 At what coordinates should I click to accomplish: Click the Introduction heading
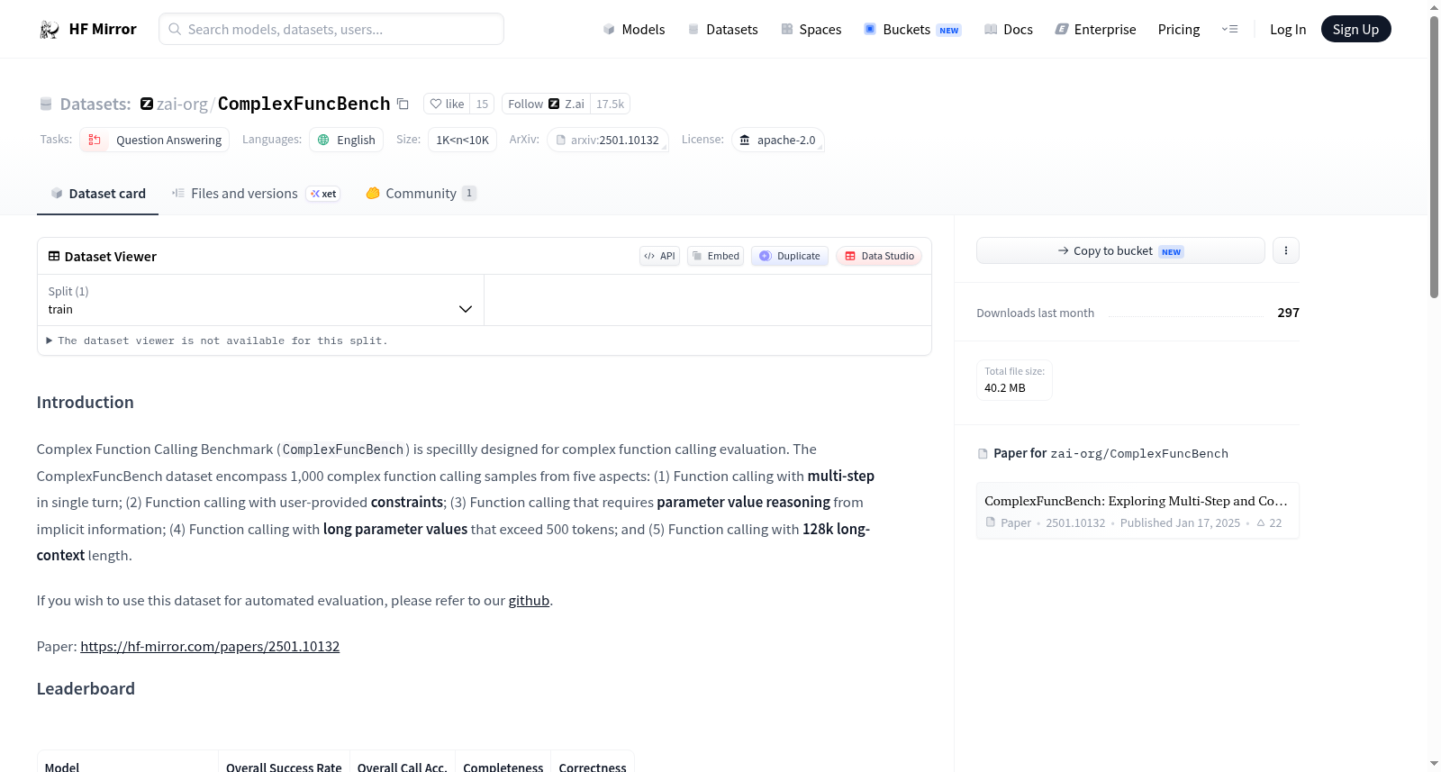click(x=86, y=403)
